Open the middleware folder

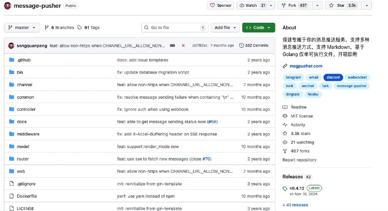pos(28,134)
